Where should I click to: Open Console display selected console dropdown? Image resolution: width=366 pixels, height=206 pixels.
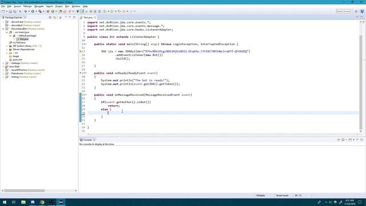click(347, 140)
